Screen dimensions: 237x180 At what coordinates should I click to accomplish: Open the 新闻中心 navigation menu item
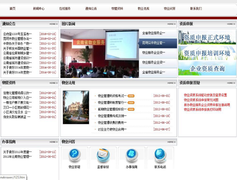(x=39, y=9)
